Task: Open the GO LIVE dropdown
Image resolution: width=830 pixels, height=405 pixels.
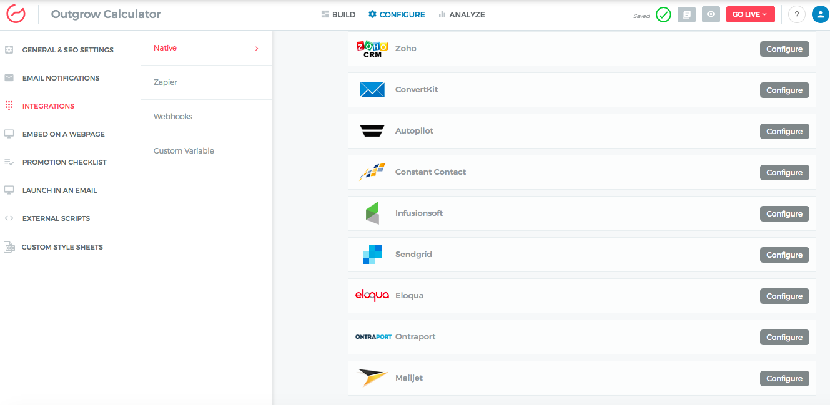Action: pyautogui.click(x=750, y=14)
